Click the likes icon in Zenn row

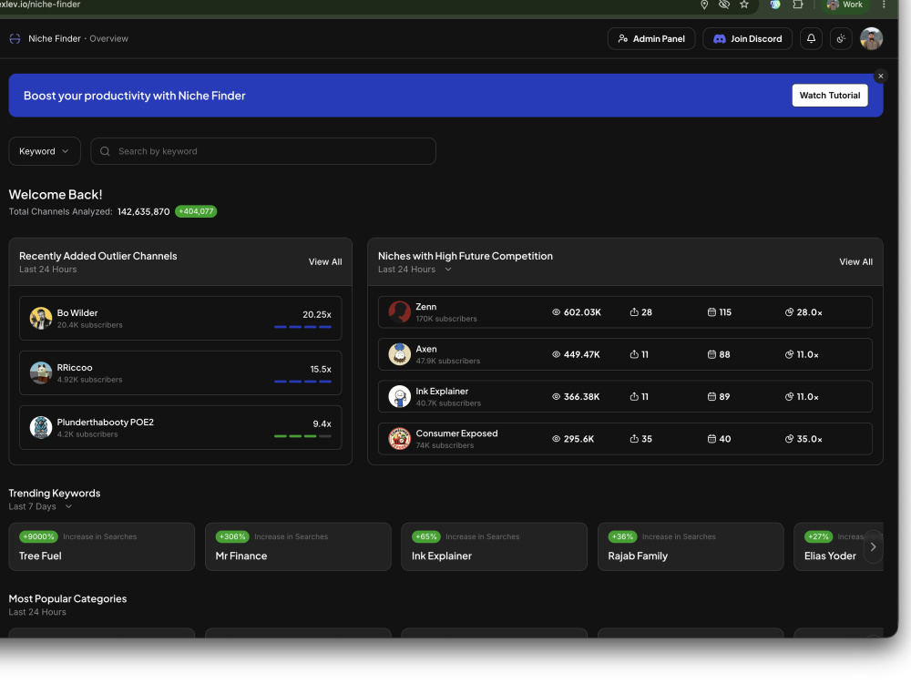pyautogui.click(x=634, y=311)
